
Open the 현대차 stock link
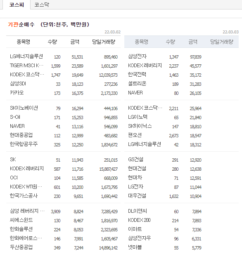(x=135, y=178)
